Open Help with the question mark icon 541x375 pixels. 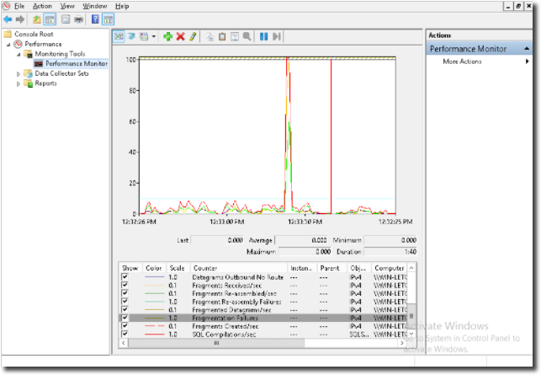tap(95, 19)
